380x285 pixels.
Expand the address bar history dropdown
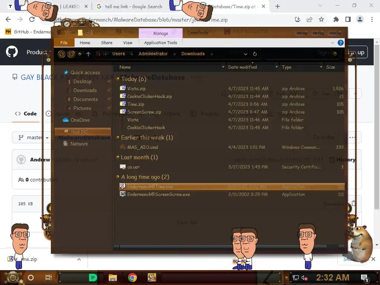(246, 54)
